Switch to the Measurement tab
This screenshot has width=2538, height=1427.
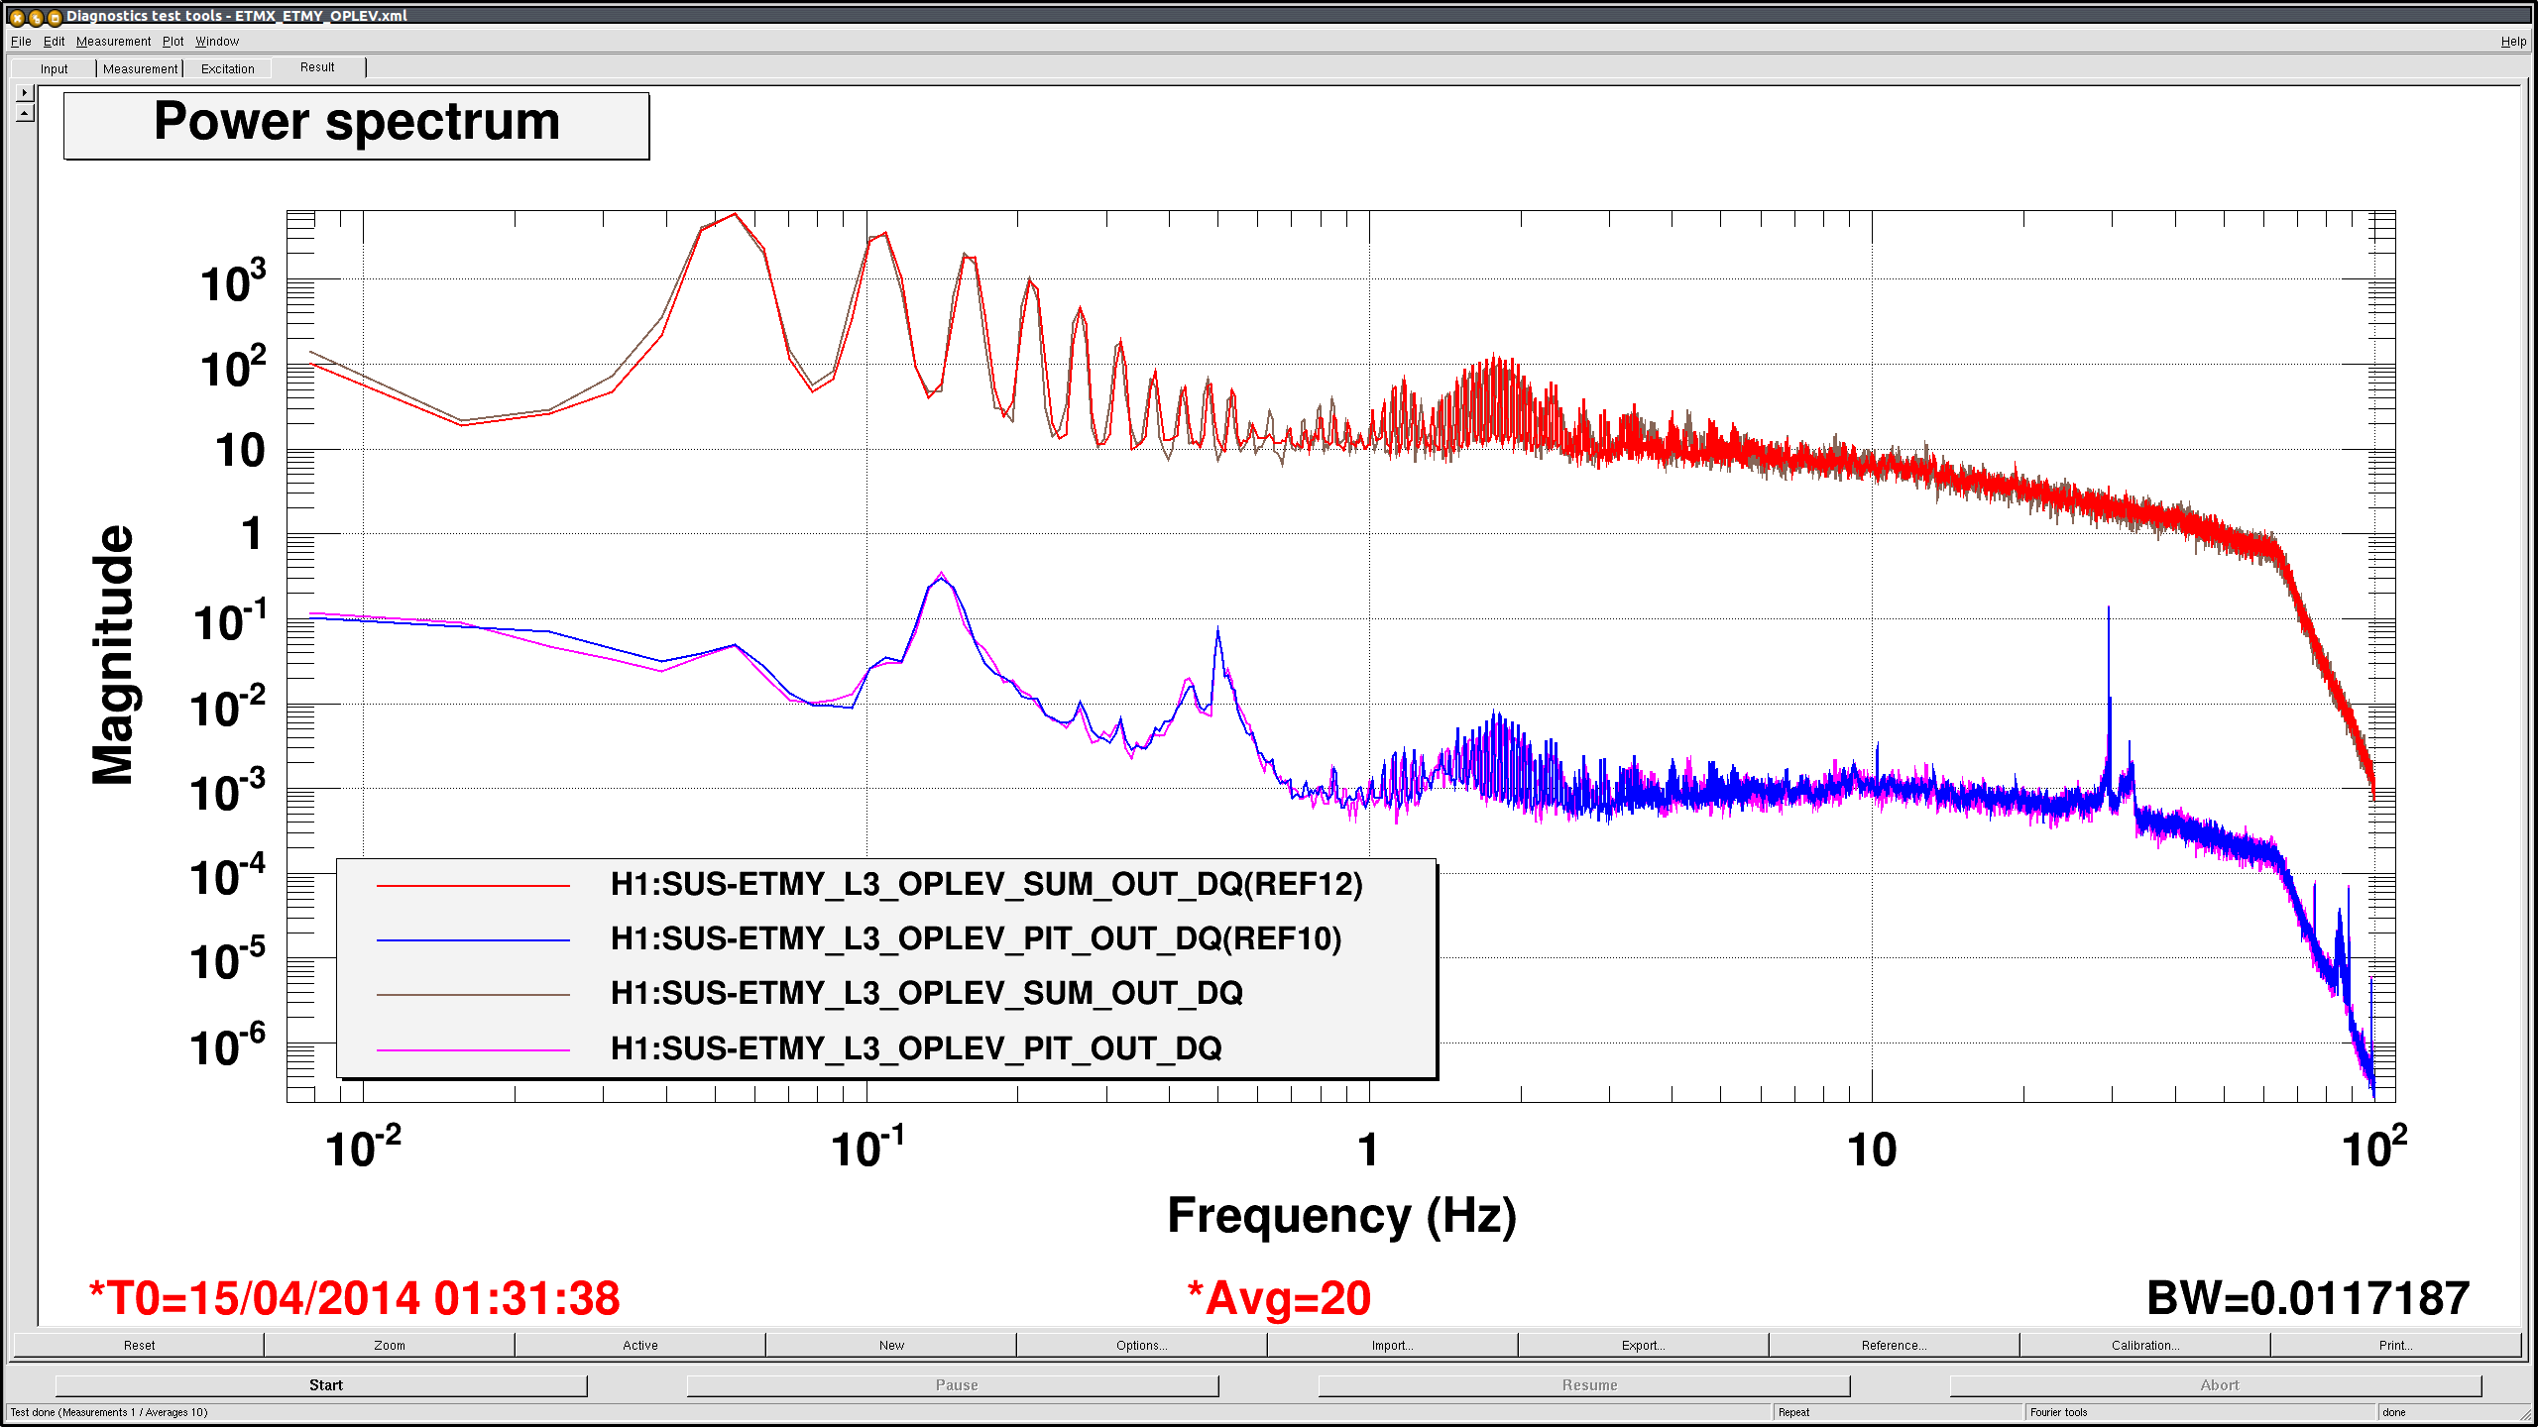[140, 68]
